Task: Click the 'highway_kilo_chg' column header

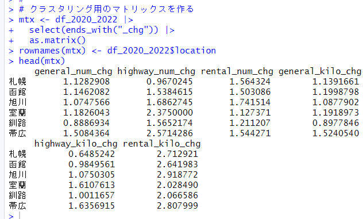Action: pyautogui.click(x=76, y=144)
